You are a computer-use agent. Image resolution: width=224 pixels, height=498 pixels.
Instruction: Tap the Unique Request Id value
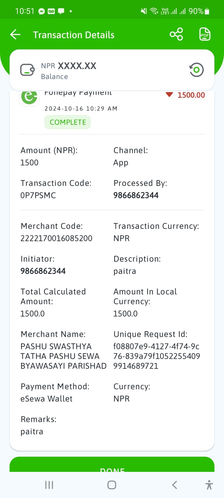click(x=157, y=356)
